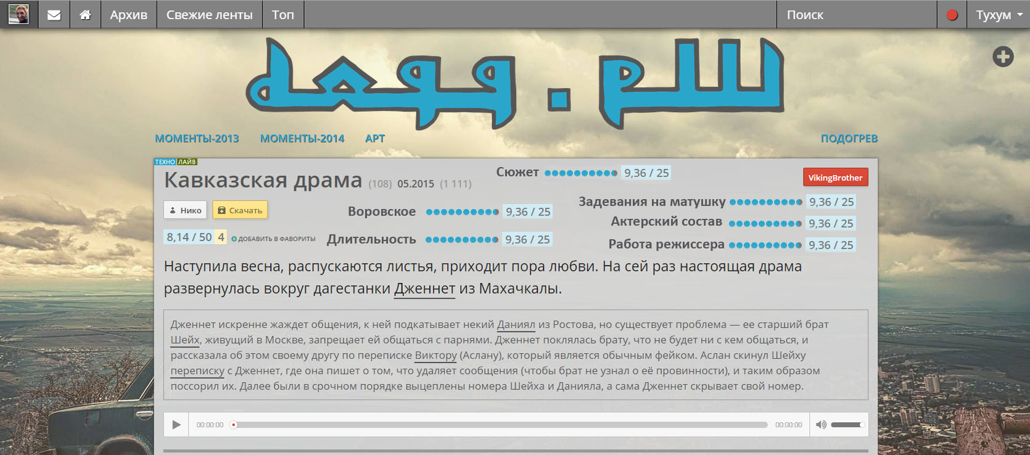Mute audio with the speaker icon
The width and height of the screenshot is (1030, 455).
821,425
